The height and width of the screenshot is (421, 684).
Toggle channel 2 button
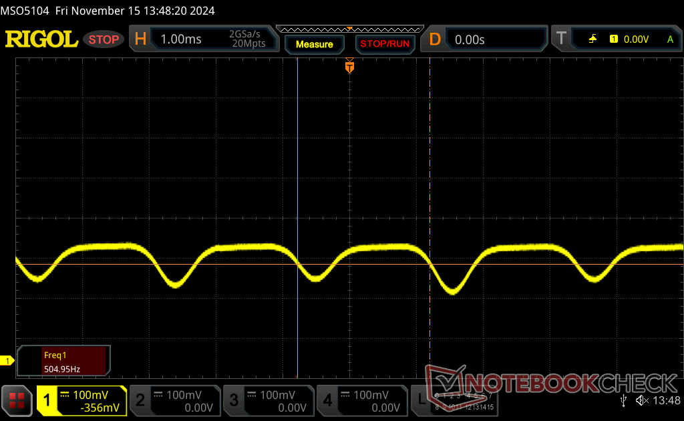click(140, 400)
